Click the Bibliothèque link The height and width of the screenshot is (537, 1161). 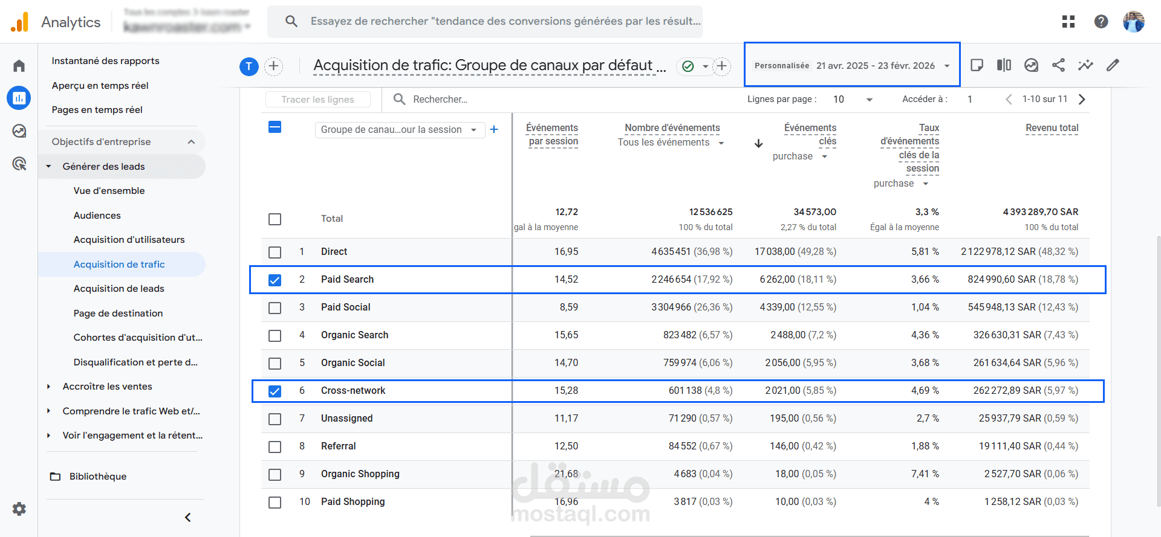[x=97, y=477]
